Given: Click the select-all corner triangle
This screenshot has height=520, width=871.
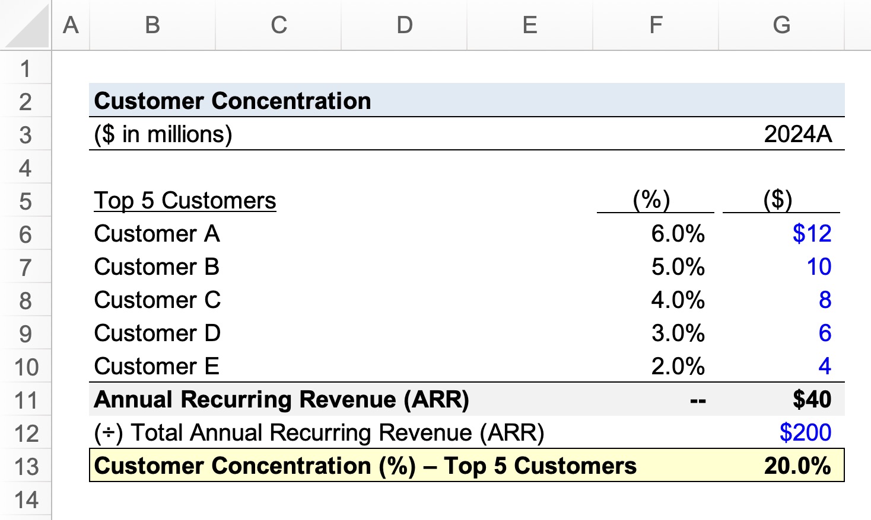Looking at the screenshot, I should 26,25.
